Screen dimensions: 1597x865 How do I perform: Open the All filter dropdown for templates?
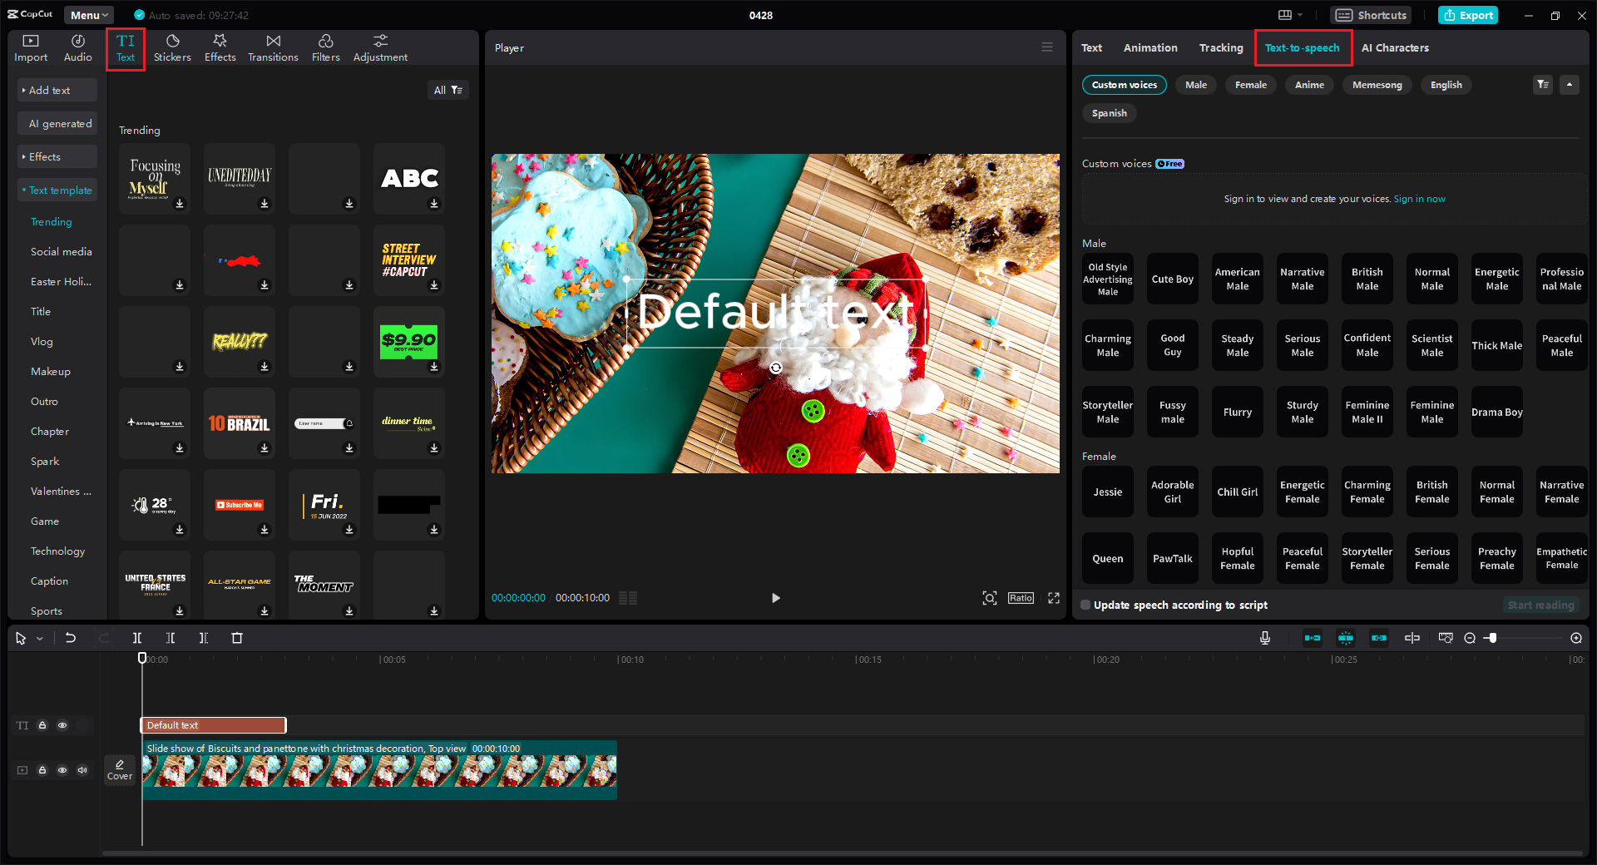click(447, 90)
